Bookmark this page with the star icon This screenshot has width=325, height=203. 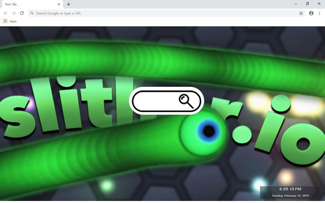point(301,13)
